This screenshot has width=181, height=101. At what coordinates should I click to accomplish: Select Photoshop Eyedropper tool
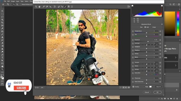(x=2, y=28)
